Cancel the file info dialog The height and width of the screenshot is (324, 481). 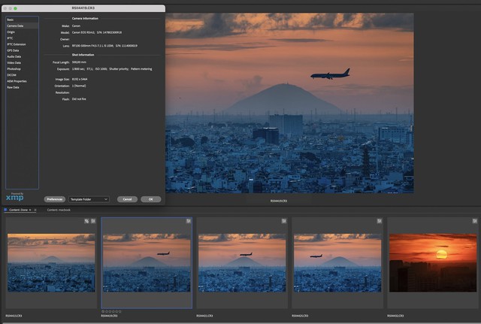(x=127, y=199)
